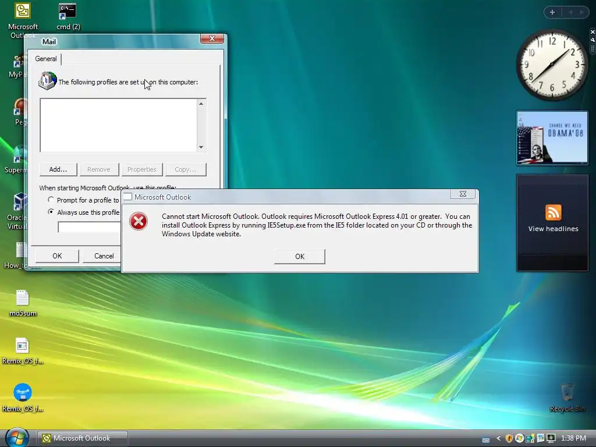Select the upper Remix_OS_f... desktop file

click(x=23, y=351)
